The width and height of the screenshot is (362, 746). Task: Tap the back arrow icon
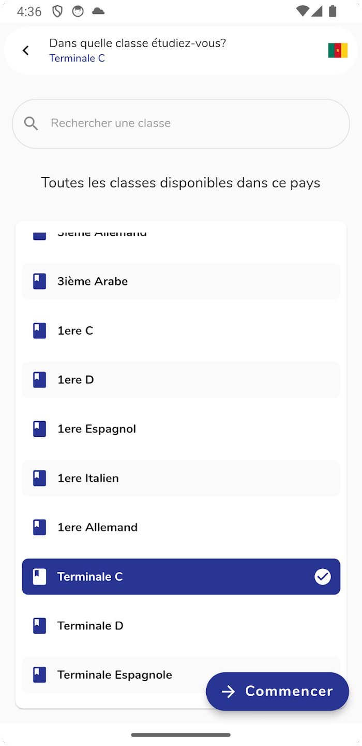click(26, 50)
